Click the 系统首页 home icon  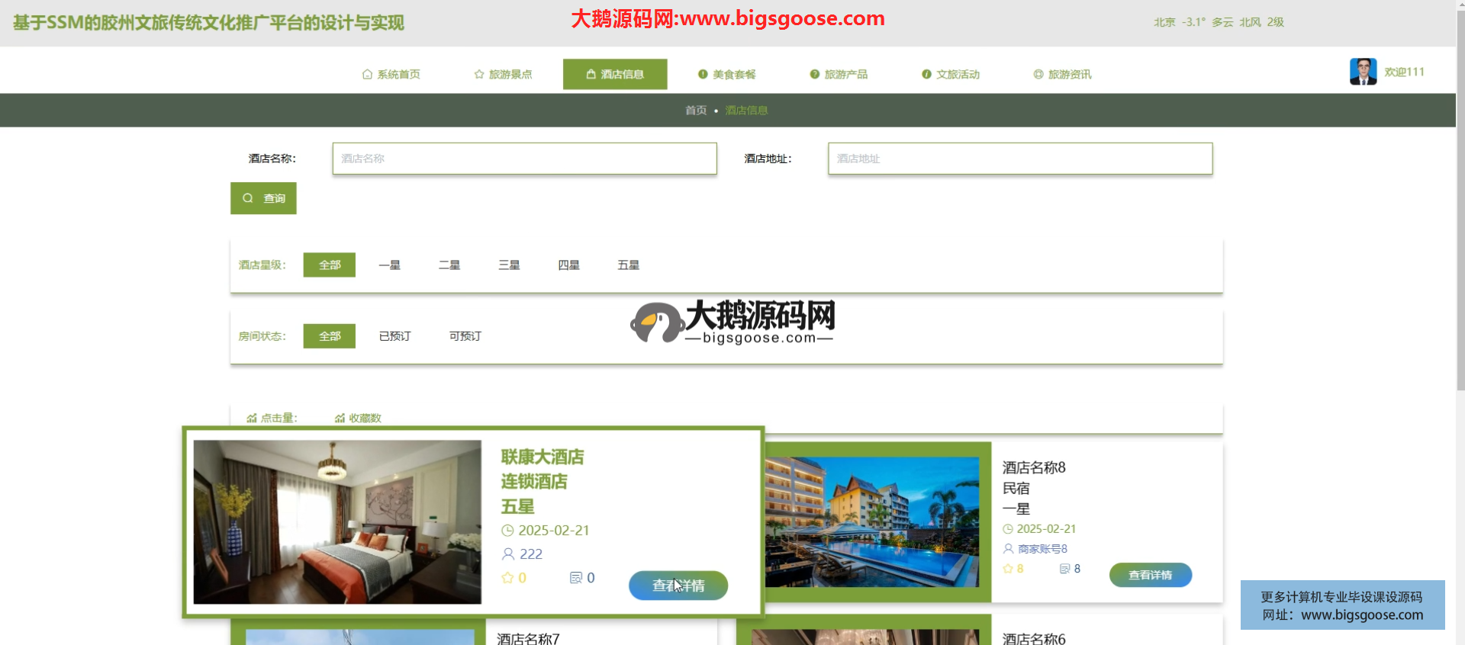pyautogui.click(x=367, y=74)
